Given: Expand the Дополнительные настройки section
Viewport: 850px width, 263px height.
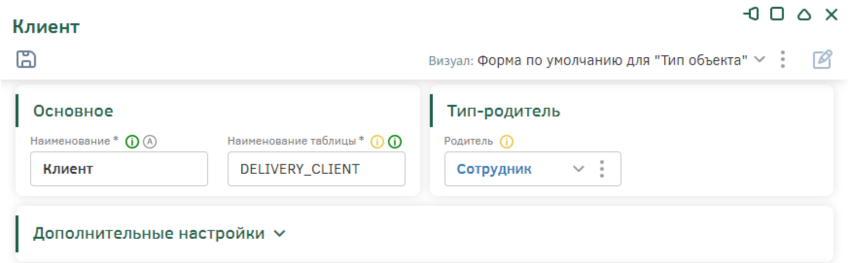Looking at the screenshot, I should pyautogui.click(x=279, y=233).
